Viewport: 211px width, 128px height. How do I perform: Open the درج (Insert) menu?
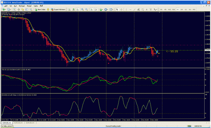coord(16,6)
